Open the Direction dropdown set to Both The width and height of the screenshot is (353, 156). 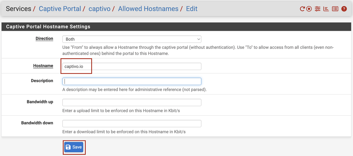132,39
